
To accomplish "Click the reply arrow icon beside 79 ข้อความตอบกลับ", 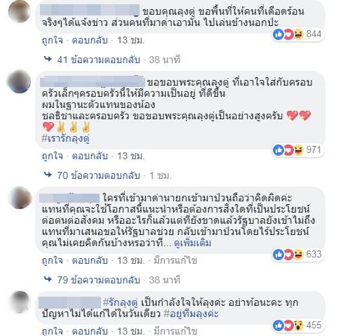I will [x=48, y=279].
